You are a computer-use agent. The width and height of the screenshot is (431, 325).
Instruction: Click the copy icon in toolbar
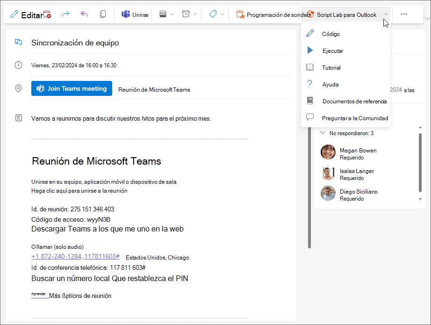[103, 14]
